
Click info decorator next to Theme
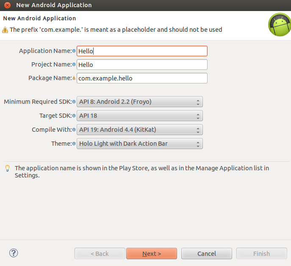pos(74,144)
